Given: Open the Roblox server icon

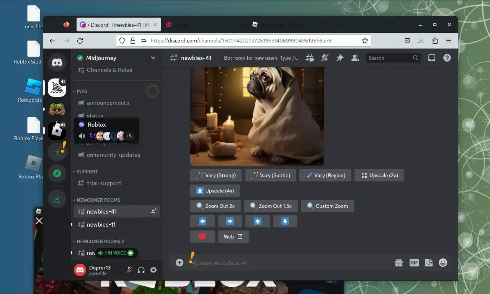Looking at the screenshot, I should coord(57,131).
